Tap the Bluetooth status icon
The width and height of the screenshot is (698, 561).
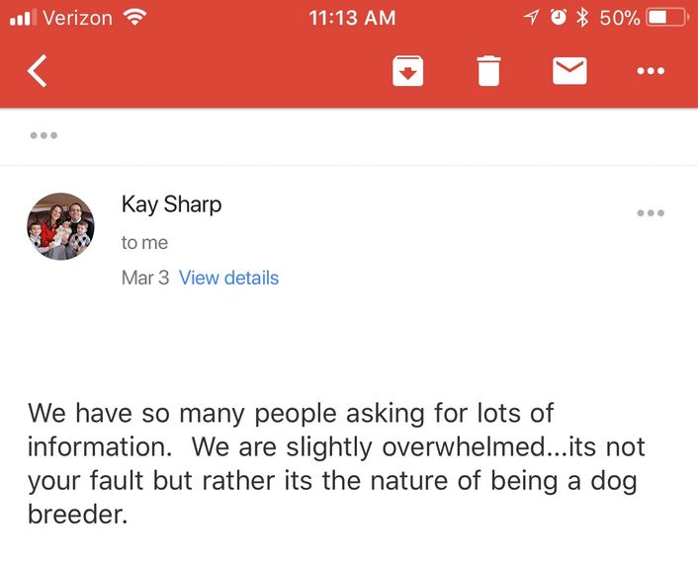[582, 18]
